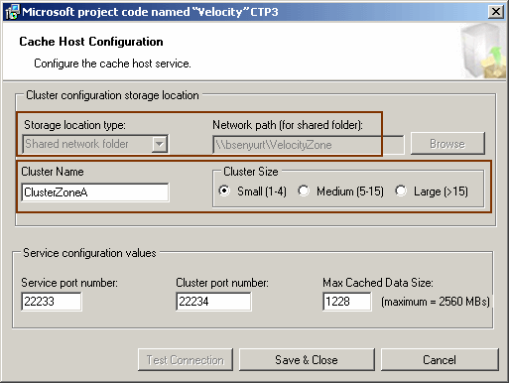
Task: Click the Test Connection button
Action: click(186, 360)
